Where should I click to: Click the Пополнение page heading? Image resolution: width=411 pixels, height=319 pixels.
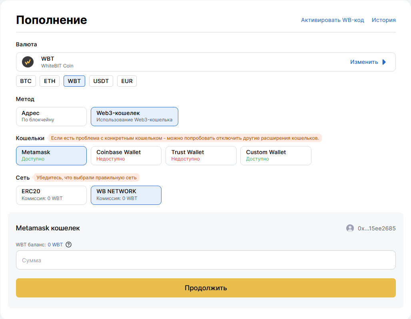(51, 20)
